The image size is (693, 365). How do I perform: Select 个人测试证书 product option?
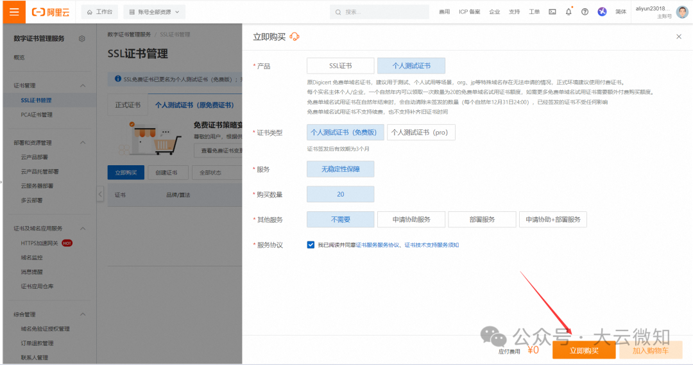pos(411,66)
